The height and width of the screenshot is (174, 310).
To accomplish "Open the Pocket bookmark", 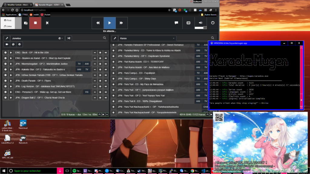I will 45,14.
